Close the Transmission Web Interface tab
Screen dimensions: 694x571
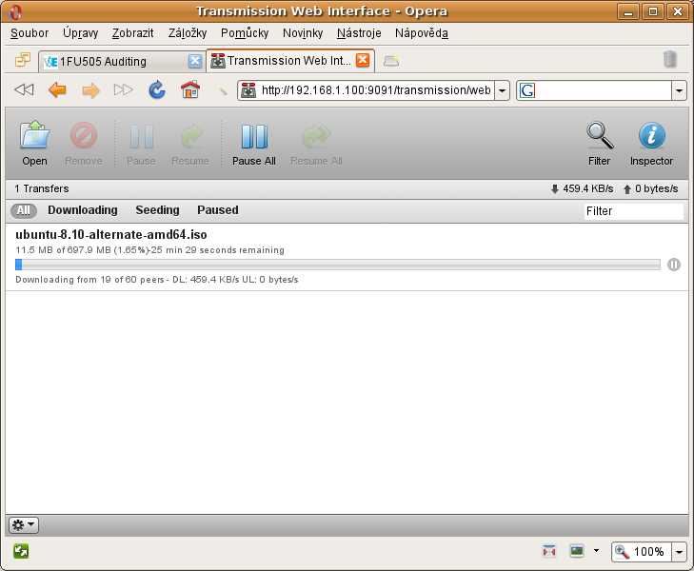[x=363, y=60]
